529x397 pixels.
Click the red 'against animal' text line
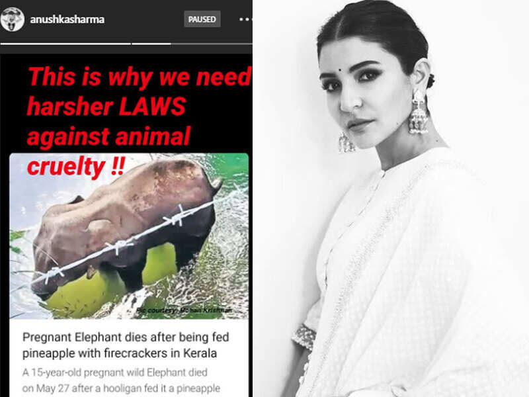(109, 136)
